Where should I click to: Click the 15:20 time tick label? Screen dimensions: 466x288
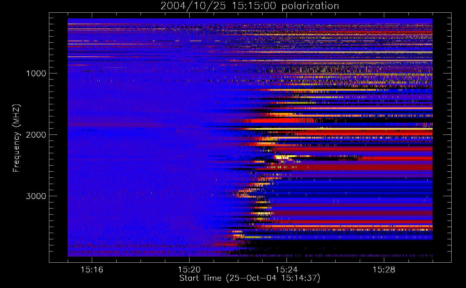pyautogui.click(x=189, y=270)
